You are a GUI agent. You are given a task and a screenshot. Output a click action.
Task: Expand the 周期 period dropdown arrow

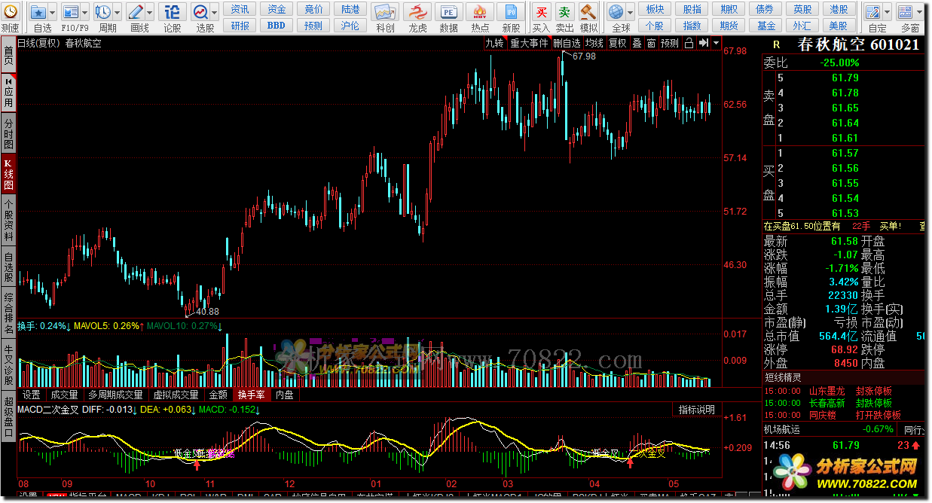click(x=117, y=12)
